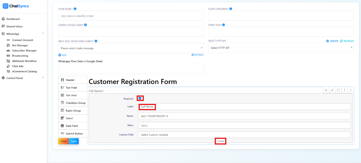
Task: Open Dashboard from the sidebar
Action: [x=13, y=19]
